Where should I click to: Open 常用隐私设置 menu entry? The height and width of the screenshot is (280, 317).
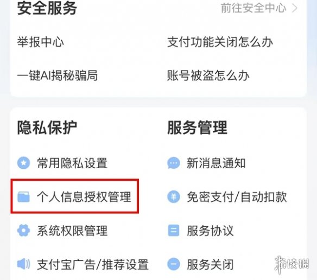tap(72, 163)
